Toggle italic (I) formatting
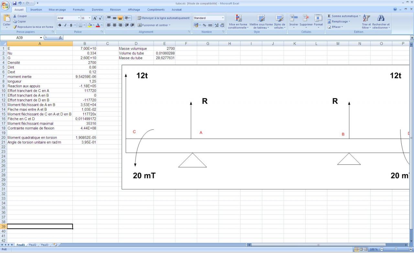The width and height of the screenshot is (414, 253). (x=65, y=25)
